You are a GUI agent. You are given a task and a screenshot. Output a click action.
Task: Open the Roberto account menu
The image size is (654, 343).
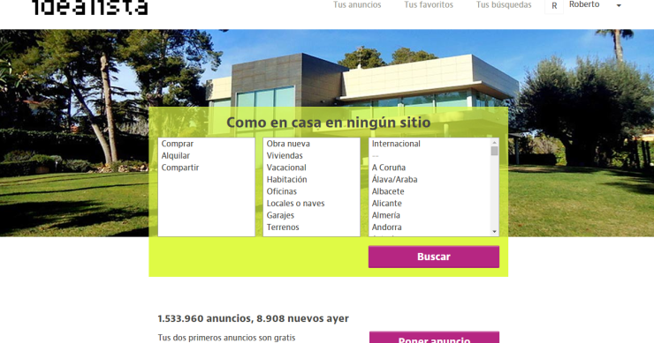click(x=584, y=4)
